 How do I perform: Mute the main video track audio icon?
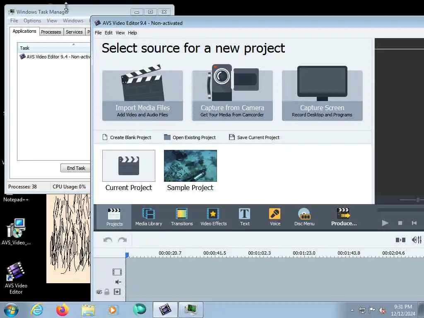coord(118,282)
